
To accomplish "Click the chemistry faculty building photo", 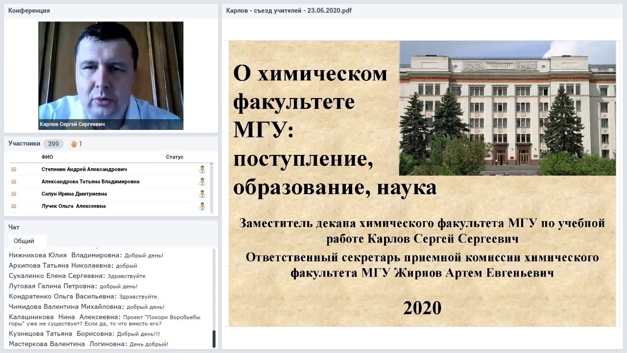I will click(x=507, y=108).
